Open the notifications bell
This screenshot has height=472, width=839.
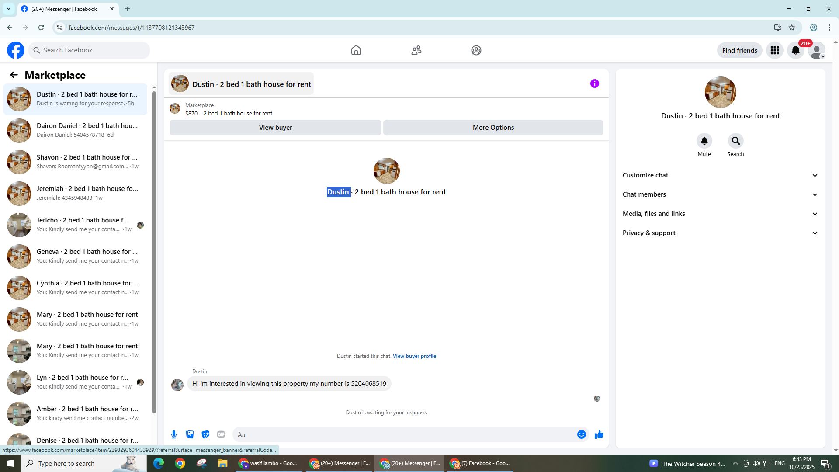pos(795,50)
